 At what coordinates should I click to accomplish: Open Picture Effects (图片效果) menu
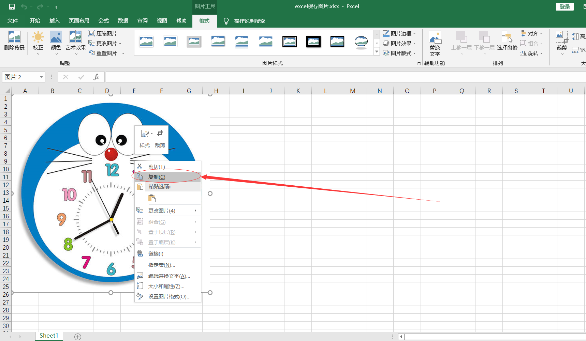(x=399, y=43)
